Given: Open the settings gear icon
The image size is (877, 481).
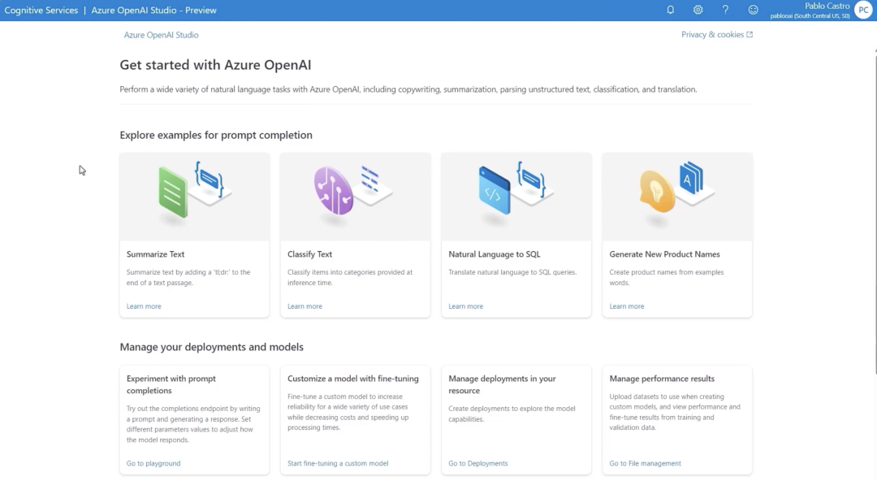Looking at the screenshot, I should tap(698, 10).
